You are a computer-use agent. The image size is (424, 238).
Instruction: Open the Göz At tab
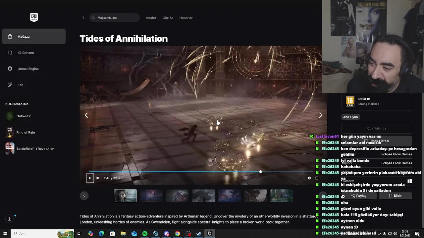tap(168, 18)
